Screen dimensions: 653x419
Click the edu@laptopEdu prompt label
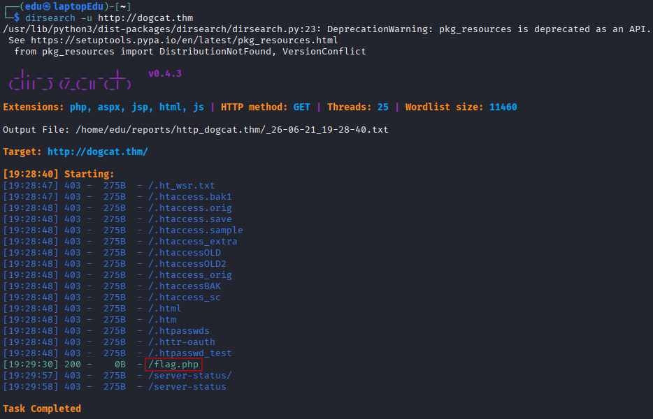coord(64,7)
